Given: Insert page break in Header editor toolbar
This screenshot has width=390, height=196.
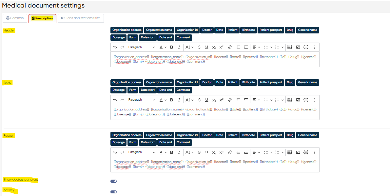Looking at the screenshot, I should (306, 47).
